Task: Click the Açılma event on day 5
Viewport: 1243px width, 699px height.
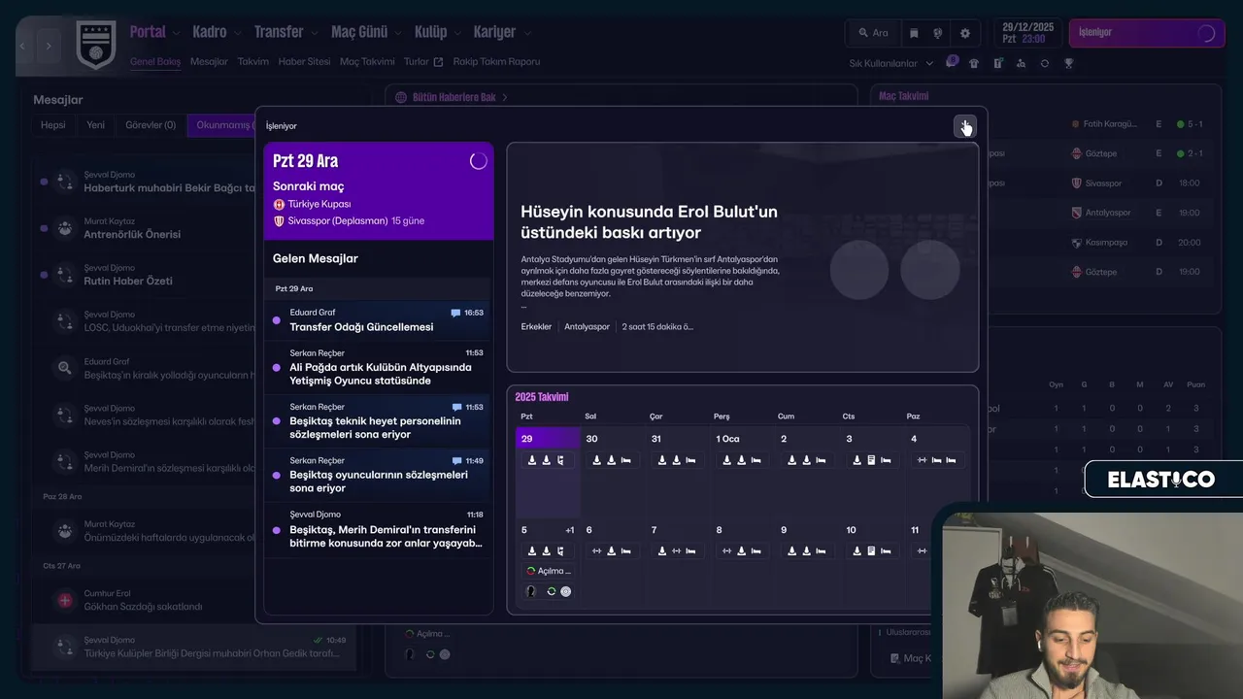Action: click(x=549, y=571)
